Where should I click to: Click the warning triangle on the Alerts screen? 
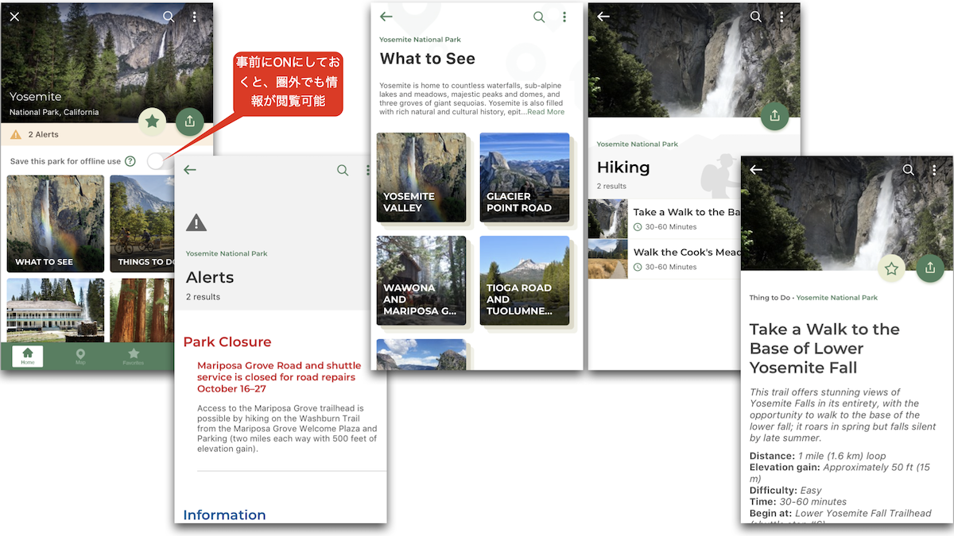[x=196, y=222]
